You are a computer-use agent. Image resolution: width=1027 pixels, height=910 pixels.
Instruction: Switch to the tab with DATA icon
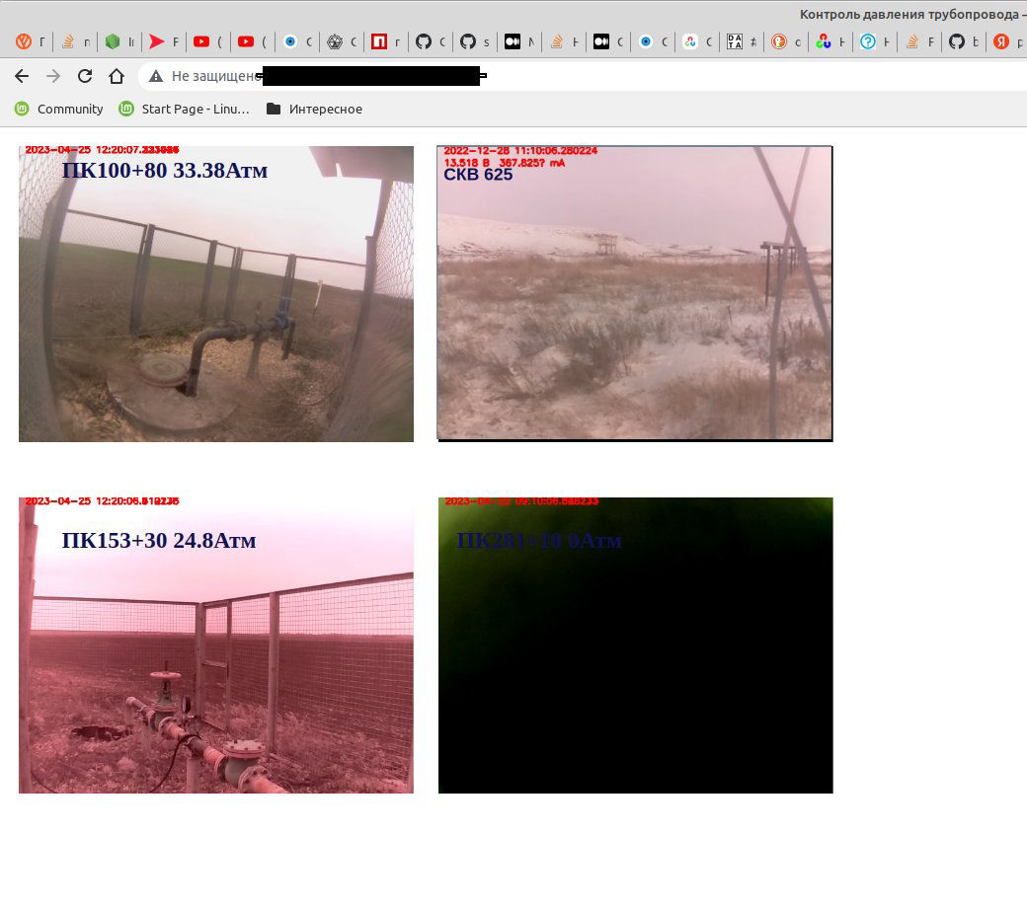[x=735, y=41]
